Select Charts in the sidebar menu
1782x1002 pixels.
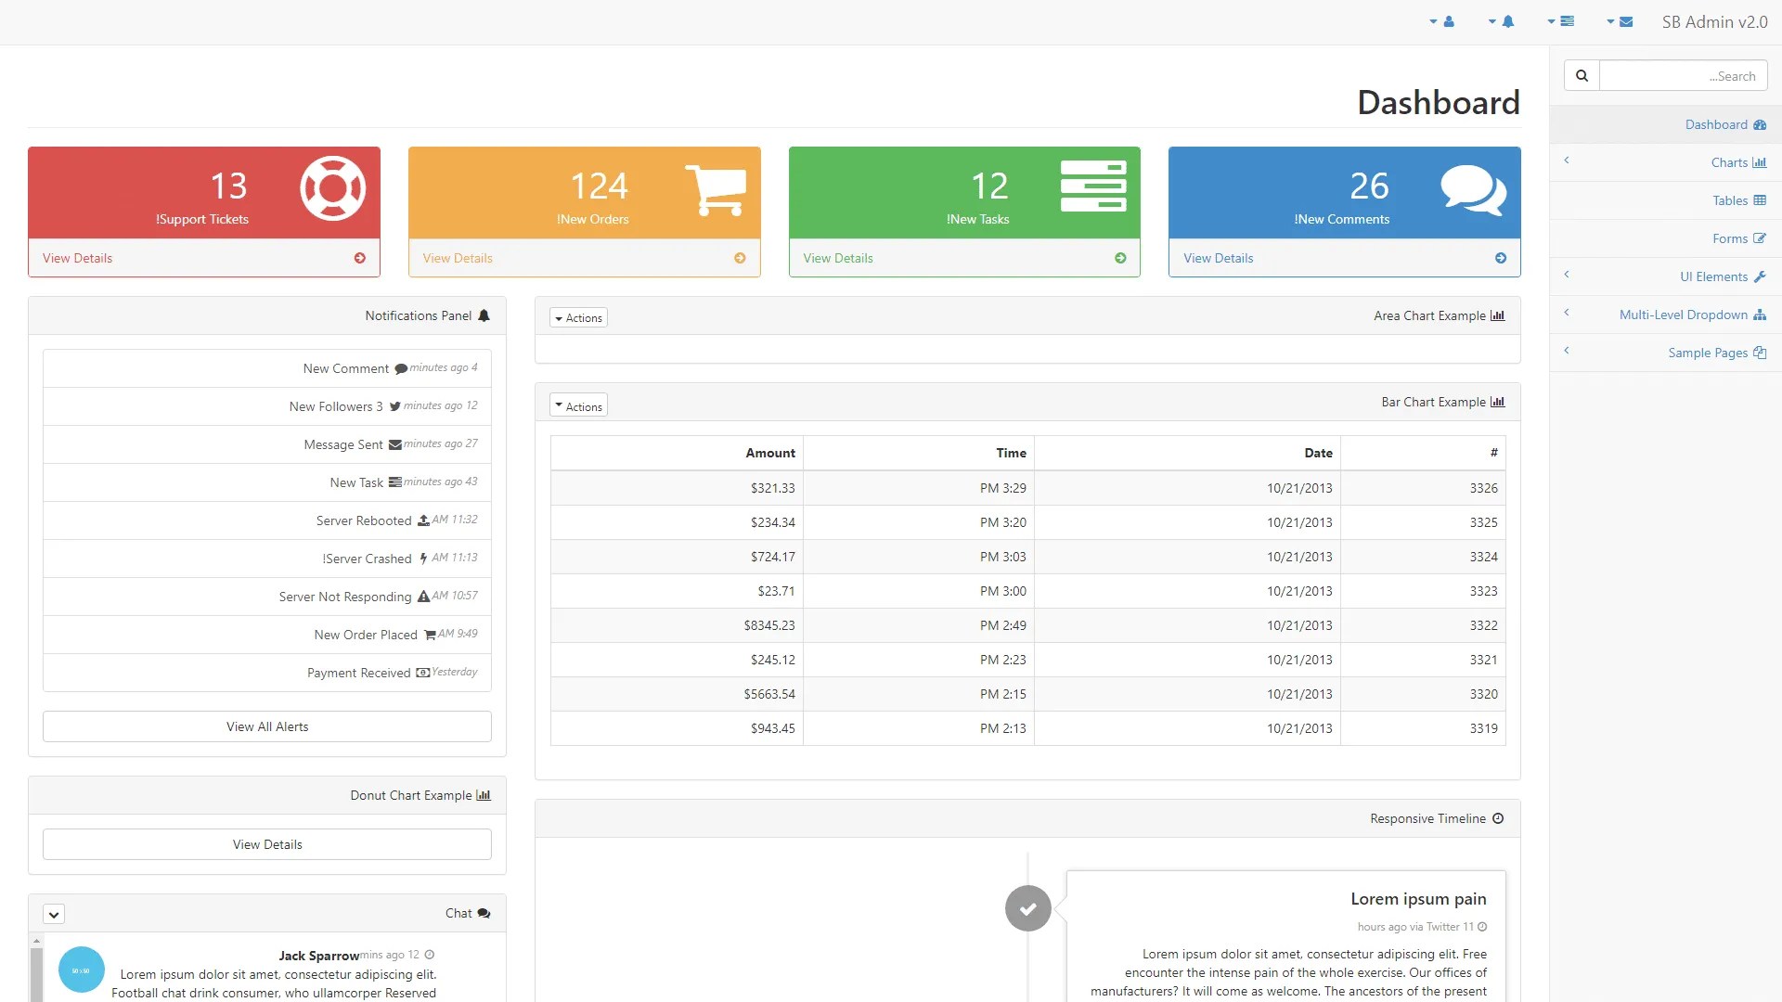coord(1665,162)
